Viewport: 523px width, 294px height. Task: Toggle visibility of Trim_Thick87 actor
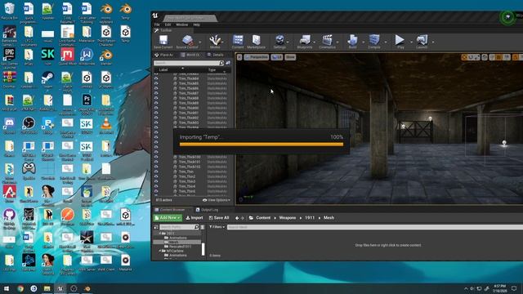coord(156,93)
